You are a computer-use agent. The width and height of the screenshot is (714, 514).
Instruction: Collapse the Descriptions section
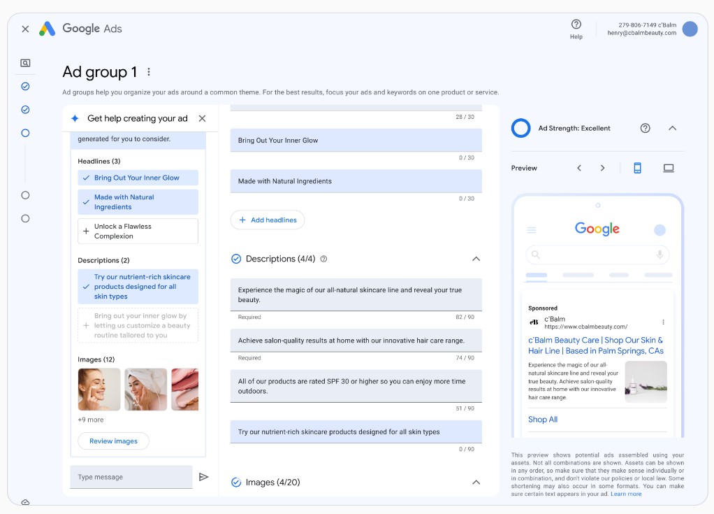(x=476, y=259)
